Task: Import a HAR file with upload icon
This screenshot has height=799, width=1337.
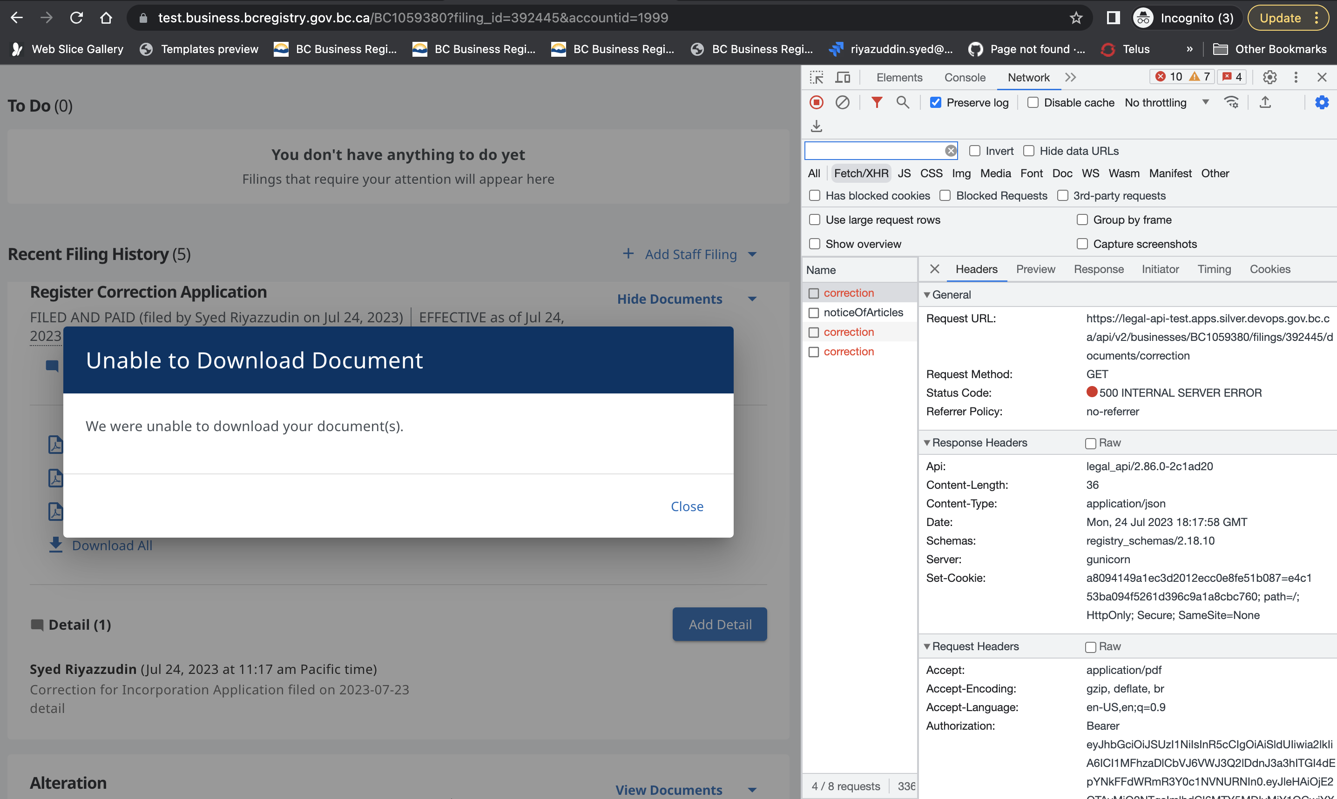Action: point(1265,102)
